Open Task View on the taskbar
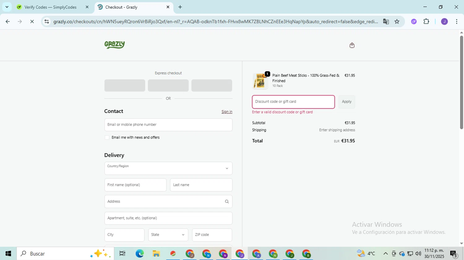 [122, 254]
